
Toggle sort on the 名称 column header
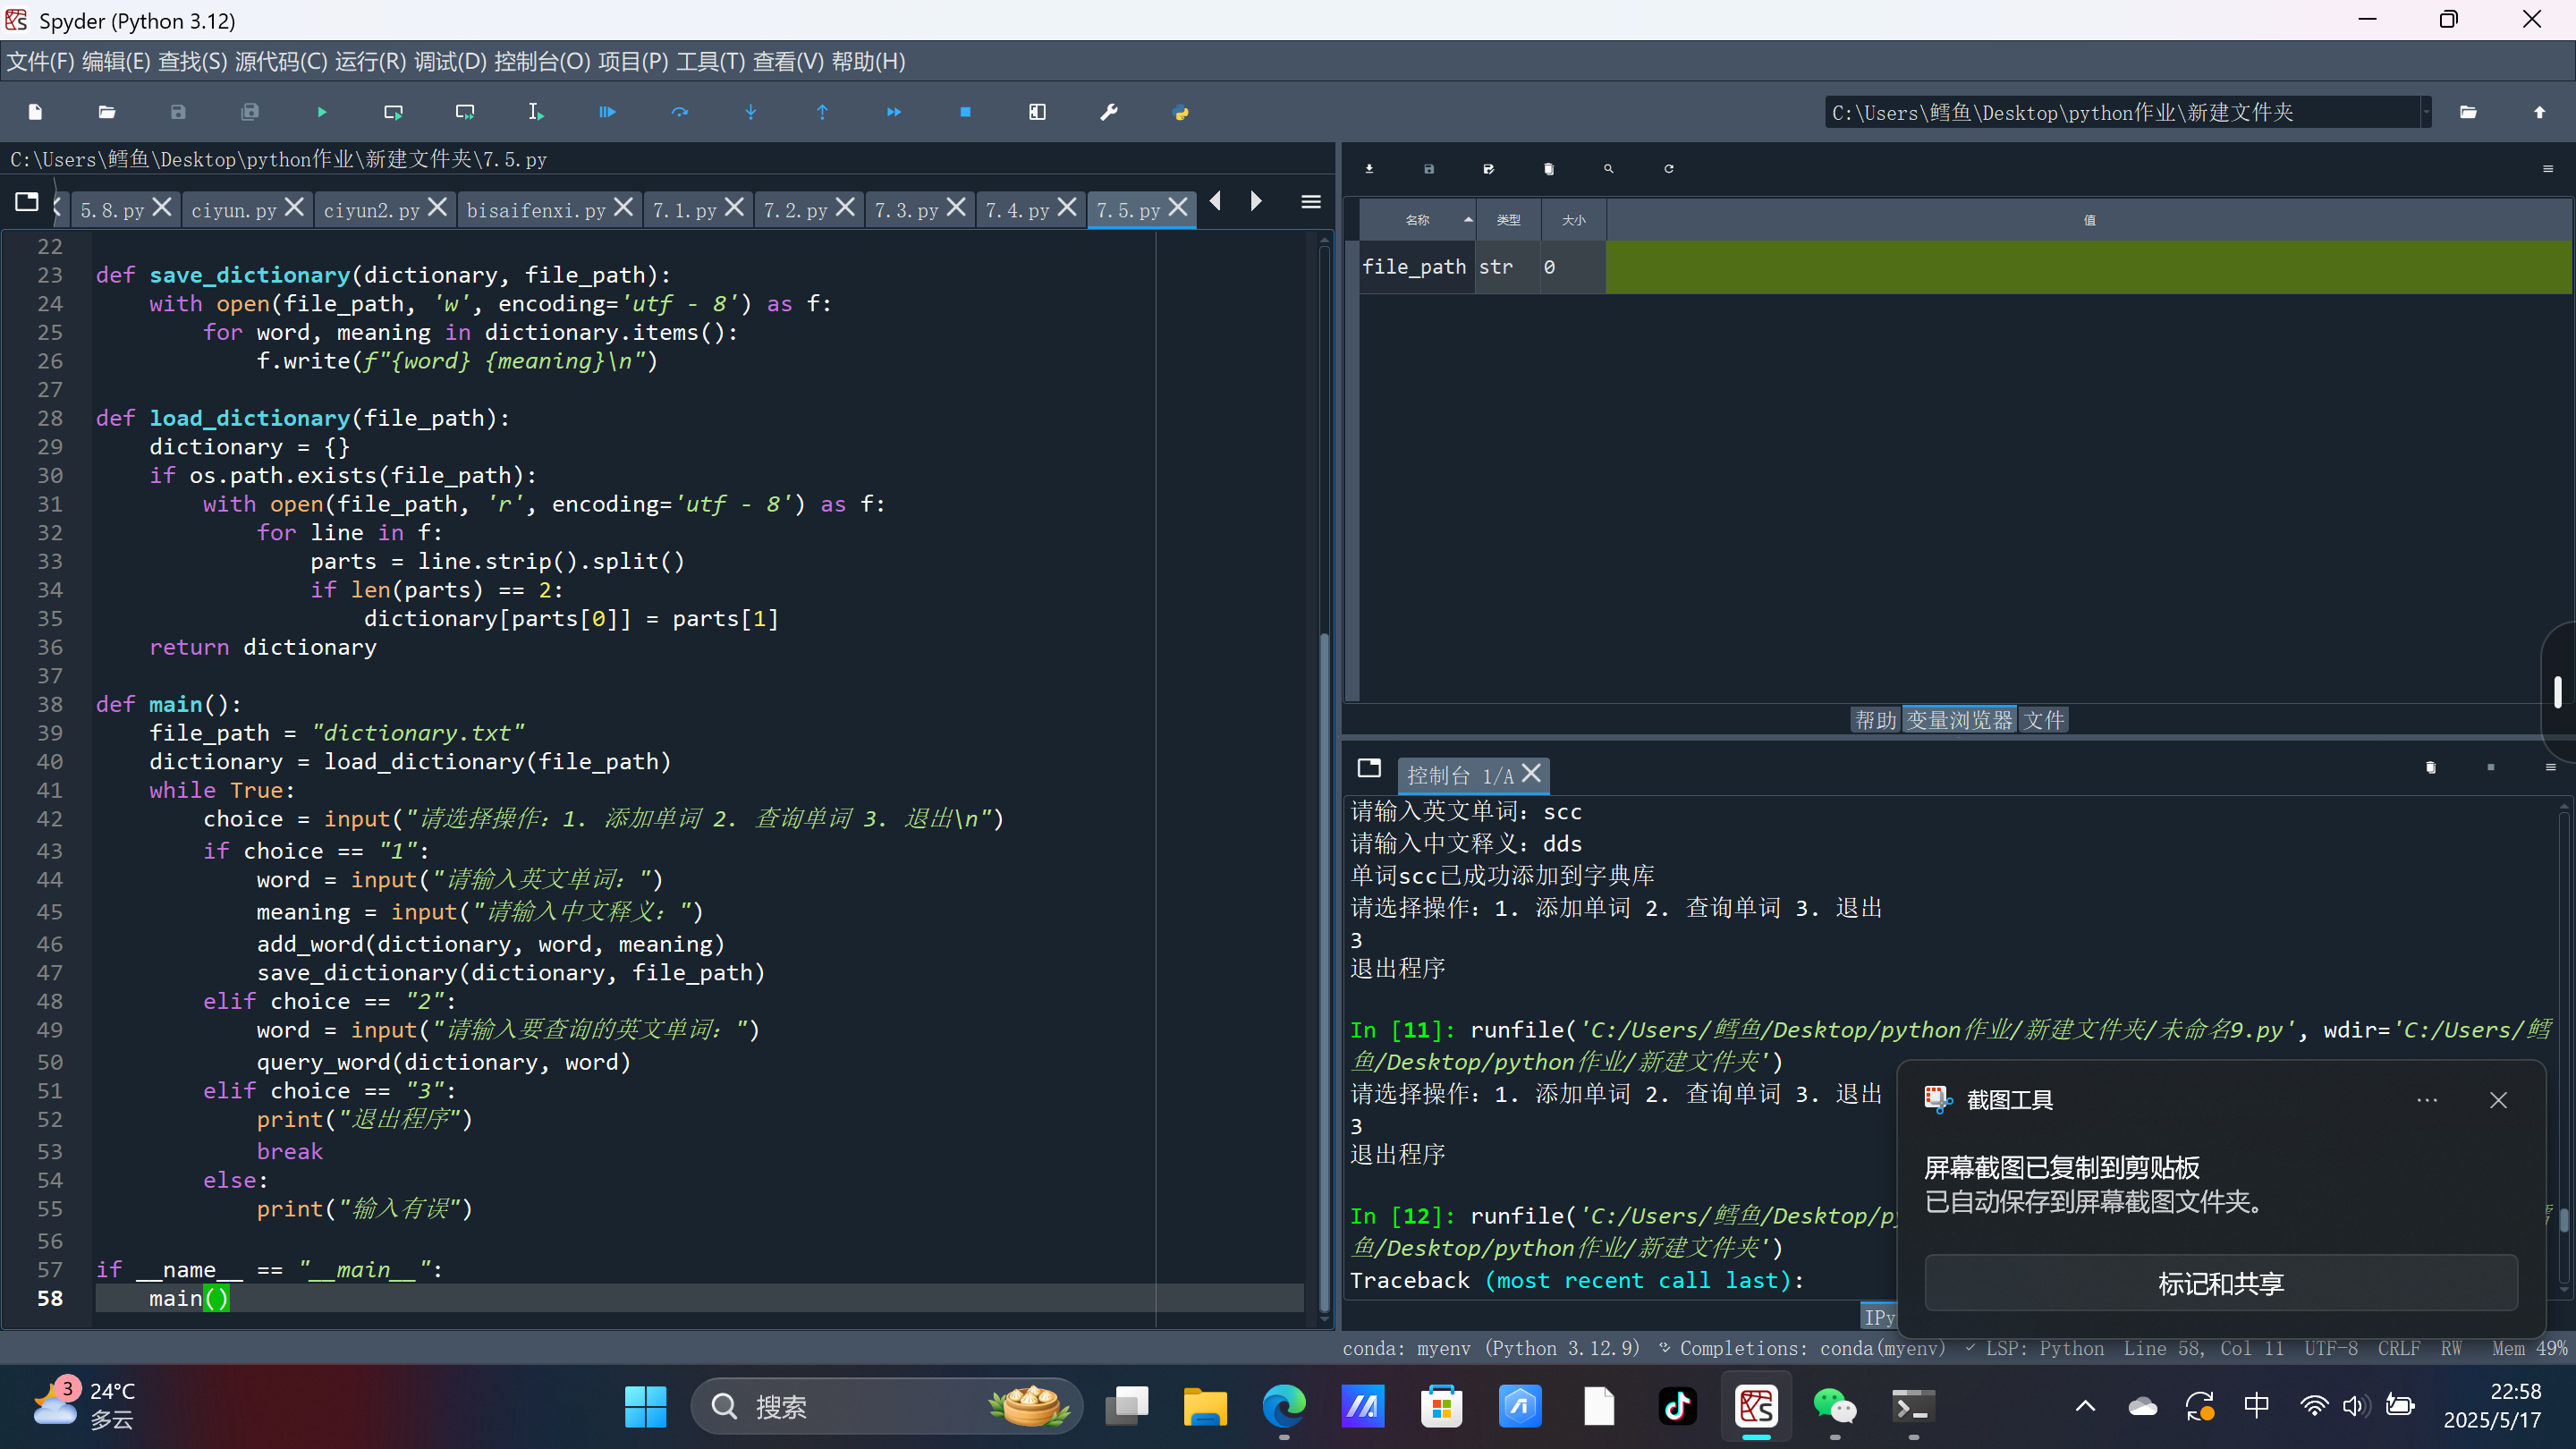pyautogui.click(x=1417, y=220)
